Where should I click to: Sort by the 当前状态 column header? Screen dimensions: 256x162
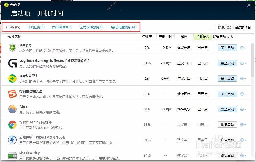(x=202, y=37)
